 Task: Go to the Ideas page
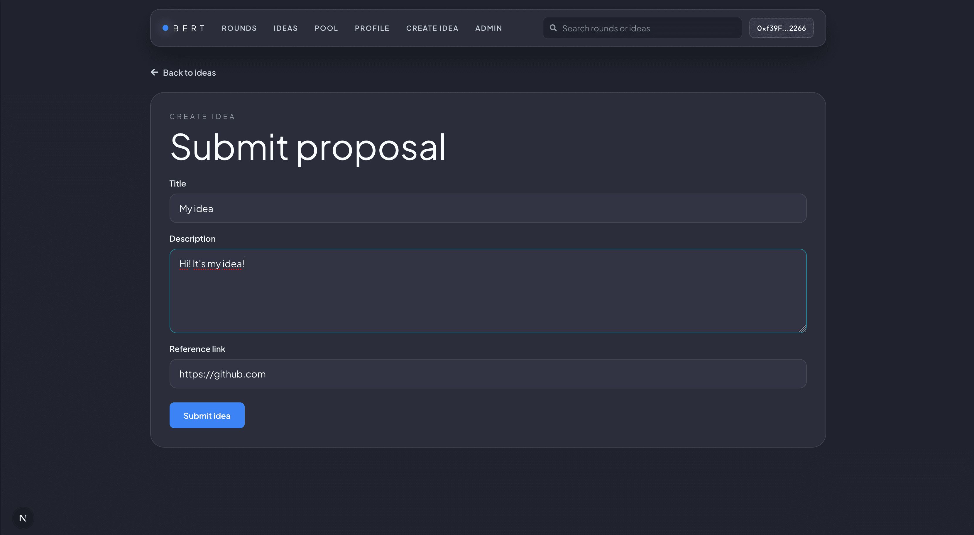[x=285, y=28]
